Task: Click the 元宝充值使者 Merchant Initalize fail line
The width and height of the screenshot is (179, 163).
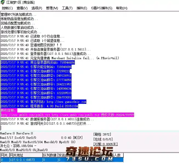Action: [60, 58]
